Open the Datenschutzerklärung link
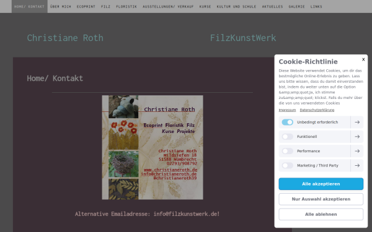This screenshot has width=372, height=232. click(317, 110)
